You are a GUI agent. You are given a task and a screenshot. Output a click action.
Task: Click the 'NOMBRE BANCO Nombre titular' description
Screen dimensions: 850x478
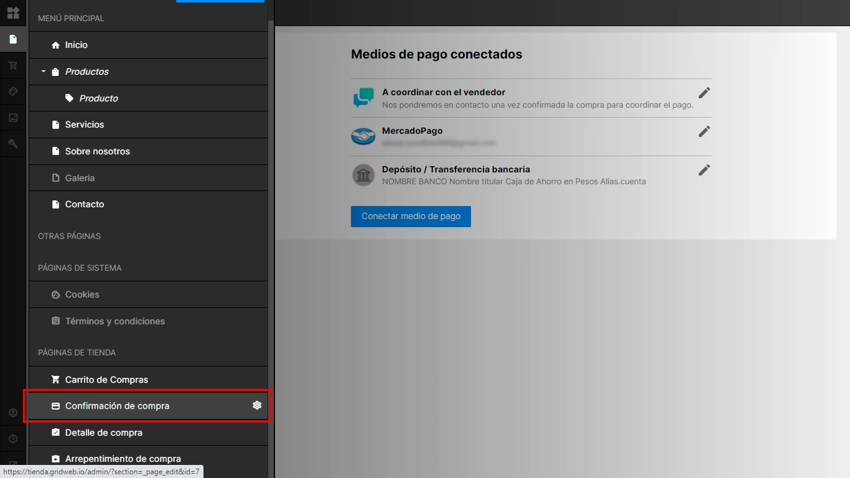pyautogui.click(x=514, y=182)
